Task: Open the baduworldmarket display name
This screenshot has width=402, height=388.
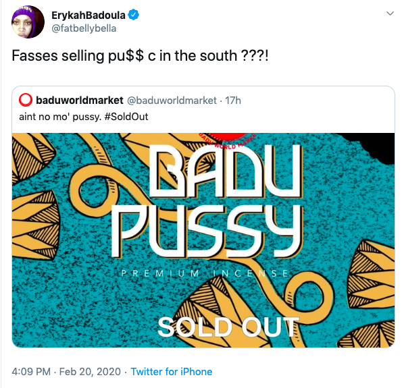Action: tap(80, 101)
